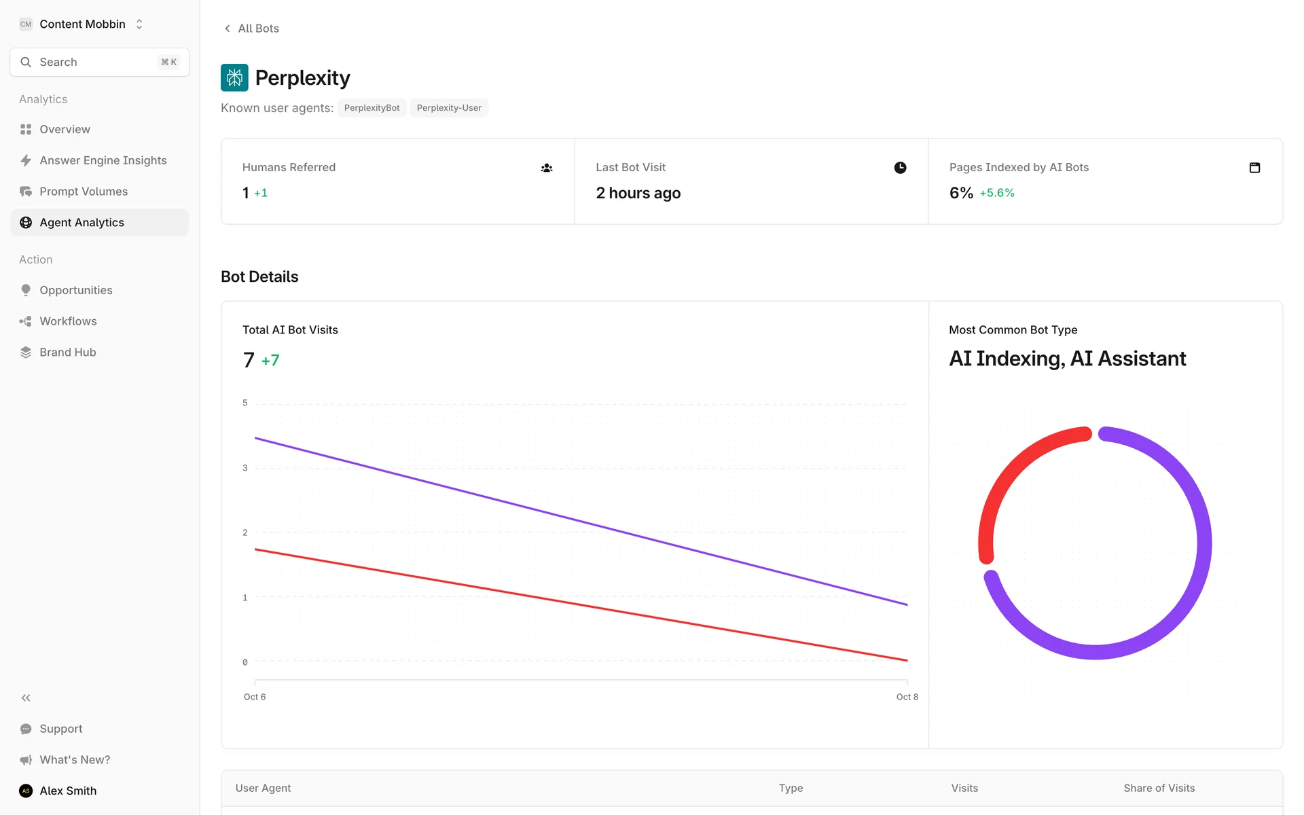Open the Workflows section

(x=68, y=321)
